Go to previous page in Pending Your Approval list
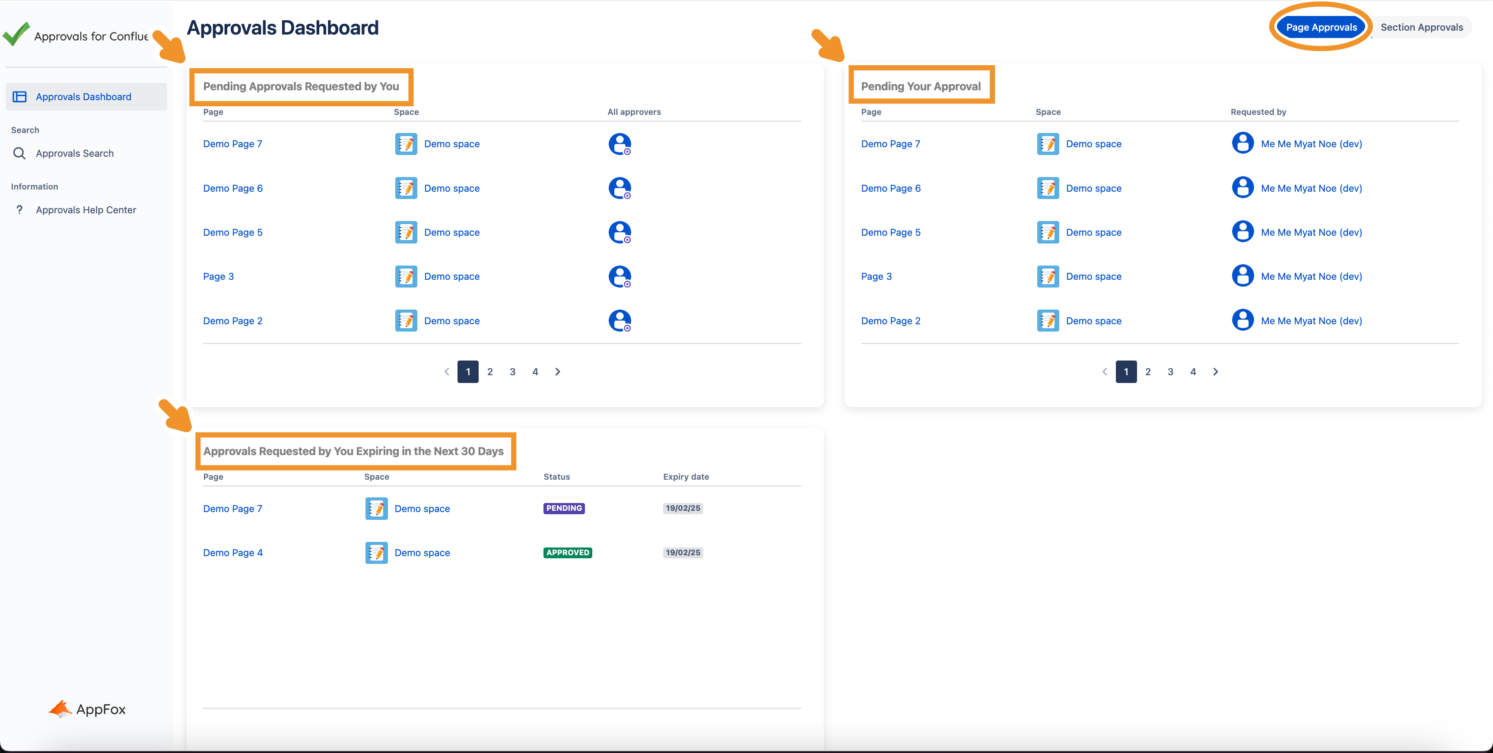 [x=1104, y=372]
